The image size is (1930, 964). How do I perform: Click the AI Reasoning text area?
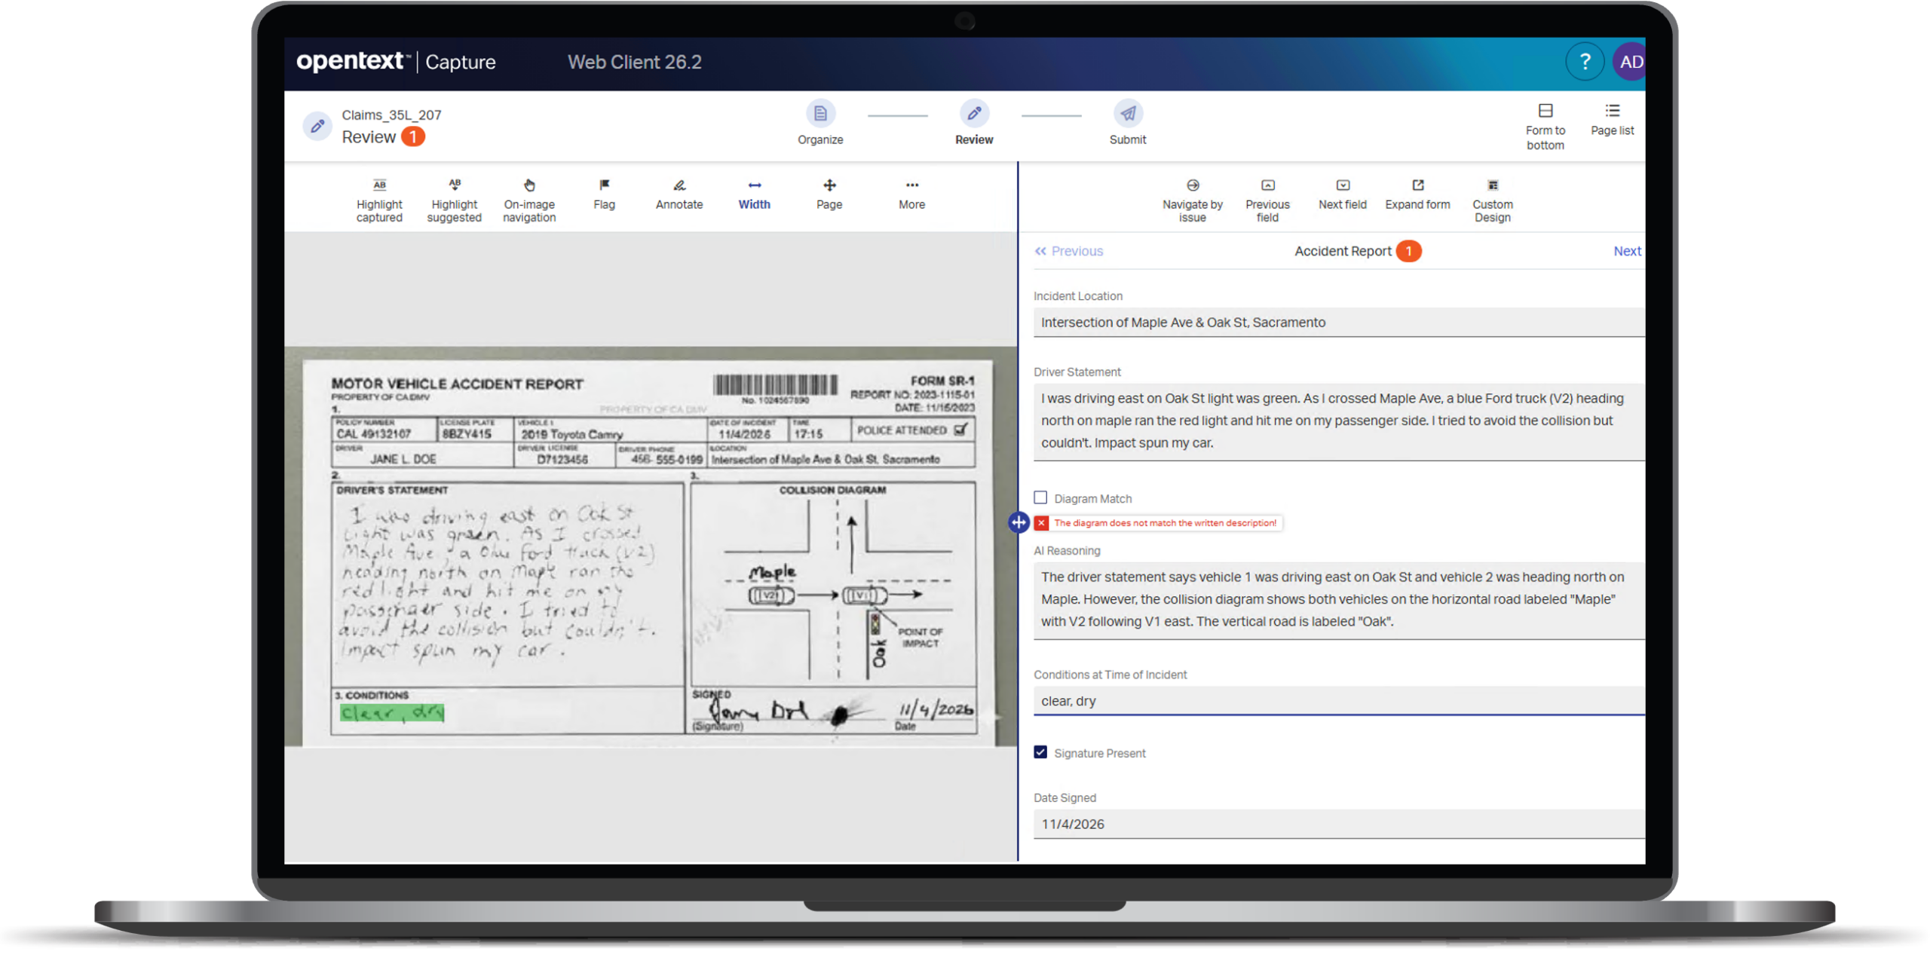coord(1339,599)
